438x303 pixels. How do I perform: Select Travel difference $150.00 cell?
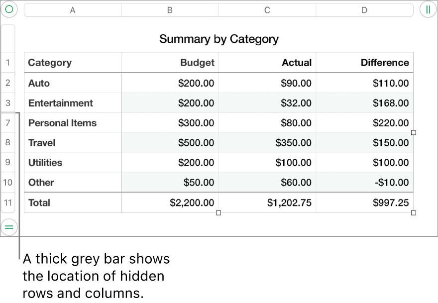pos(364,142)
